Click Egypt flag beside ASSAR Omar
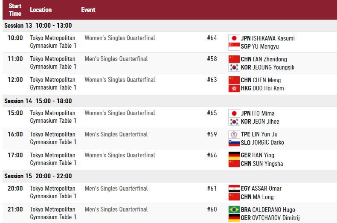Screen dimensions: 337x223 [234, 188]
